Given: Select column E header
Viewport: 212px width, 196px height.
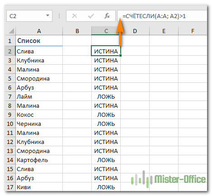Looking at the screenshot, I should tap(164, 31).
